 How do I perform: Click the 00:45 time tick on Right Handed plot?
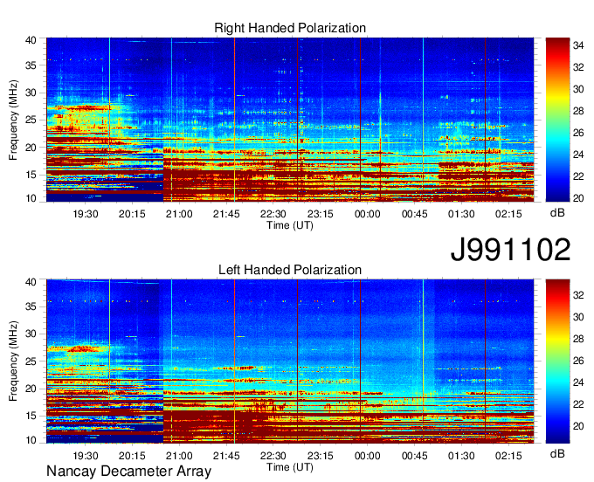[x=414, y=214]
